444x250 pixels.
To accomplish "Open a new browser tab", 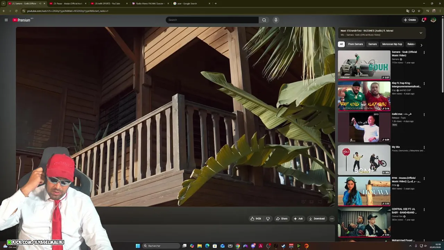I will pos(215,3).
